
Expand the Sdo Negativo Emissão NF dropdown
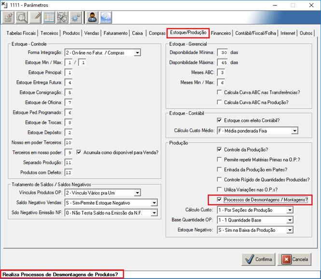click(154, 213)
